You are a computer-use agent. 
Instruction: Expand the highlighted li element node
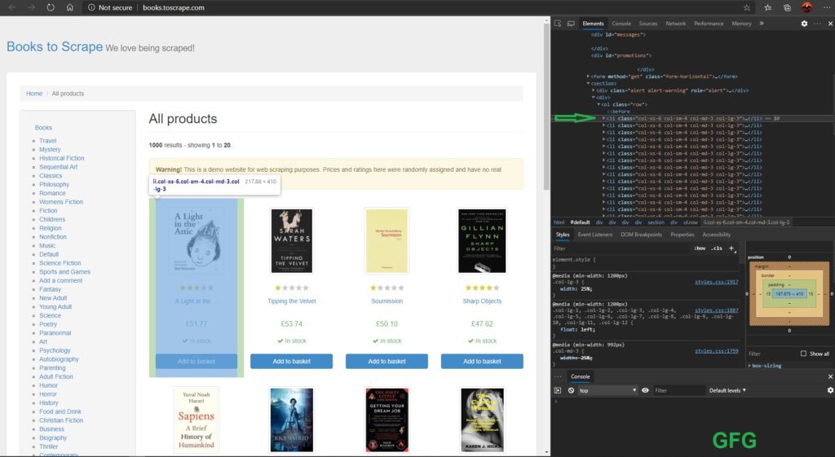603,119
